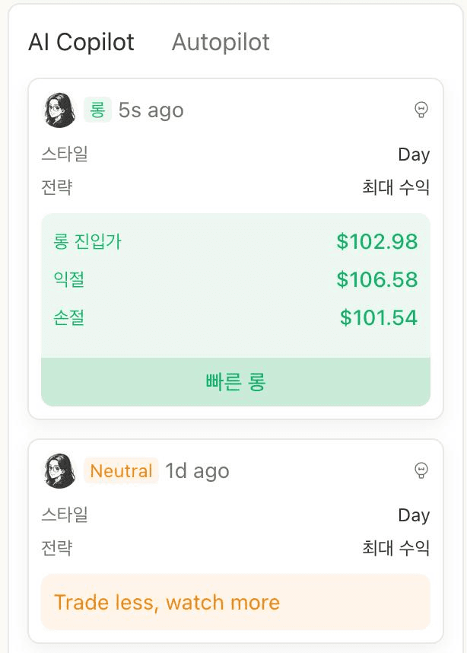Switch to the AI Copilot tab
The image size is (467, 653).
(x=81, y=42)
